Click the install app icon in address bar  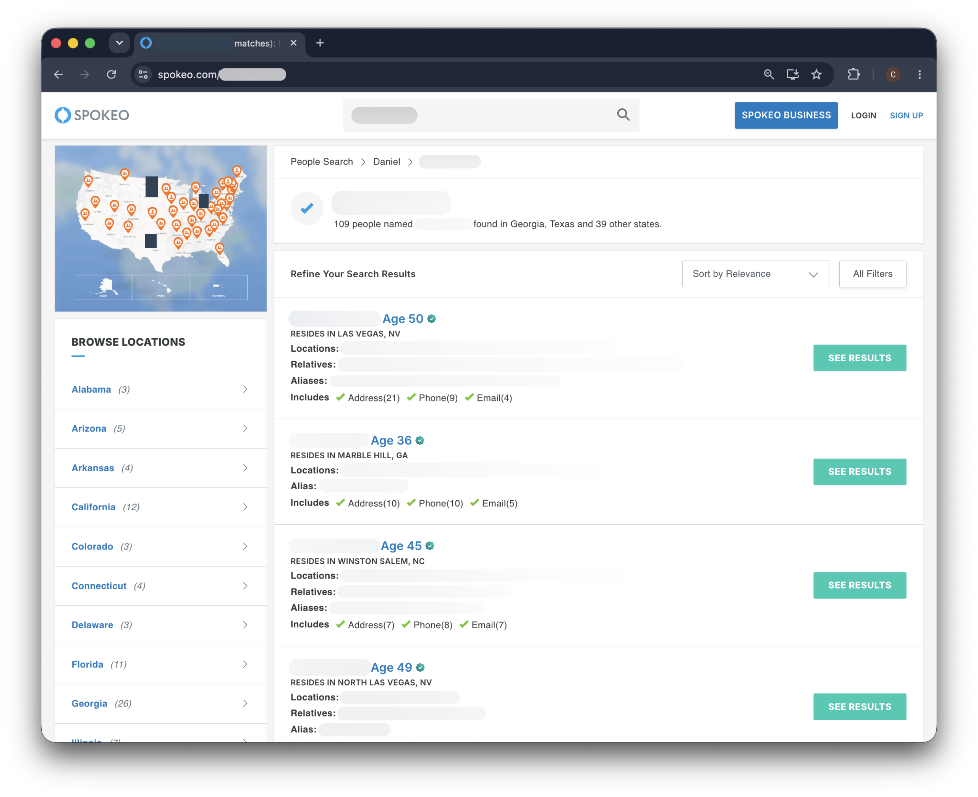(x=792, y=74)
